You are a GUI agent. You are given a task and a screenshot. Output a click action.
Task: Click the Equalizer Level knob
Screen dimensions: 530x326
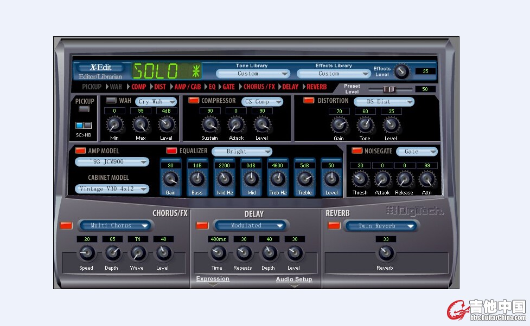pos(331,179)
